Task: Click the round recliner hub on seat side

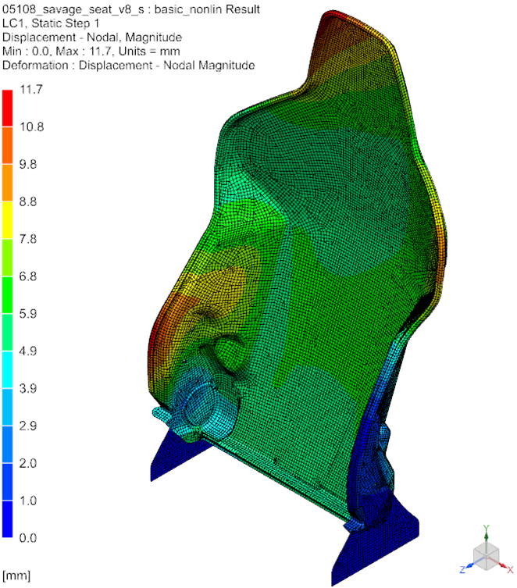Action: (201, 406)
